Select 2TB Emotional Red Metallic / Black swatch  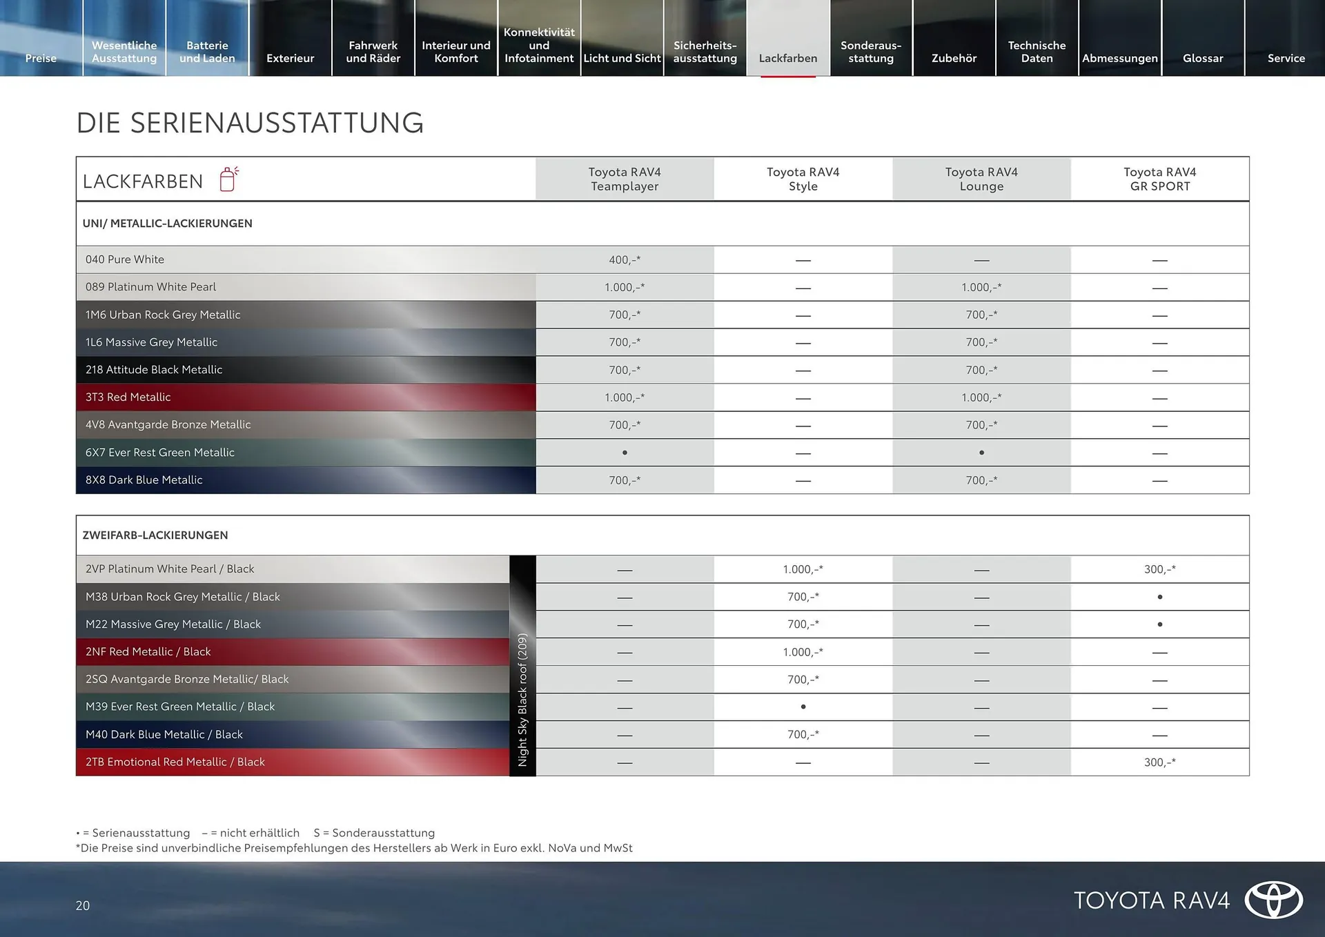pos(293,762)
